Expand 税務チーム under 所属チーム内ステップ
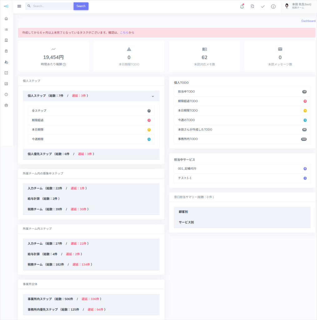Screen dimensions: 317x320 click(x=91, y=264)
